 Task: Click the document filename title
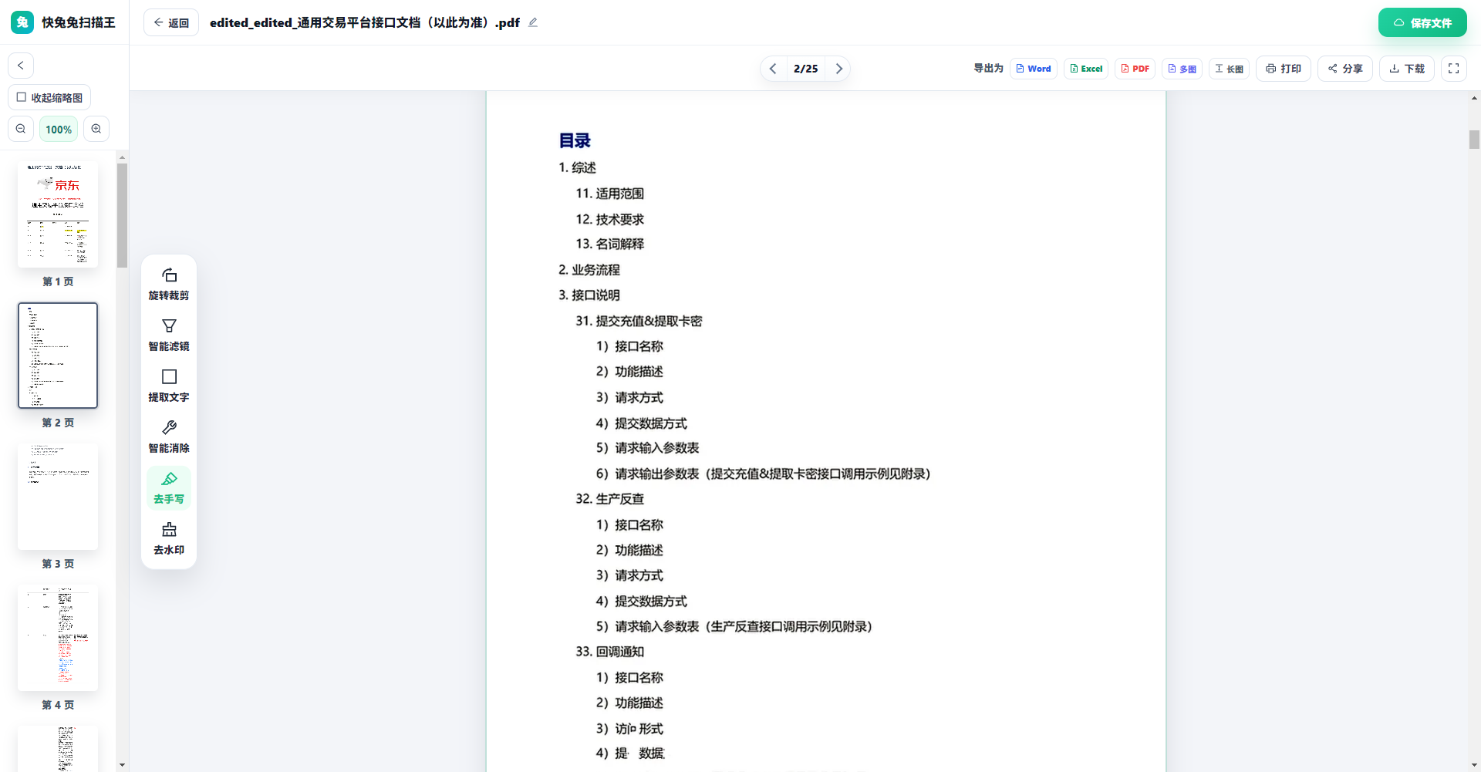point(365,22)
